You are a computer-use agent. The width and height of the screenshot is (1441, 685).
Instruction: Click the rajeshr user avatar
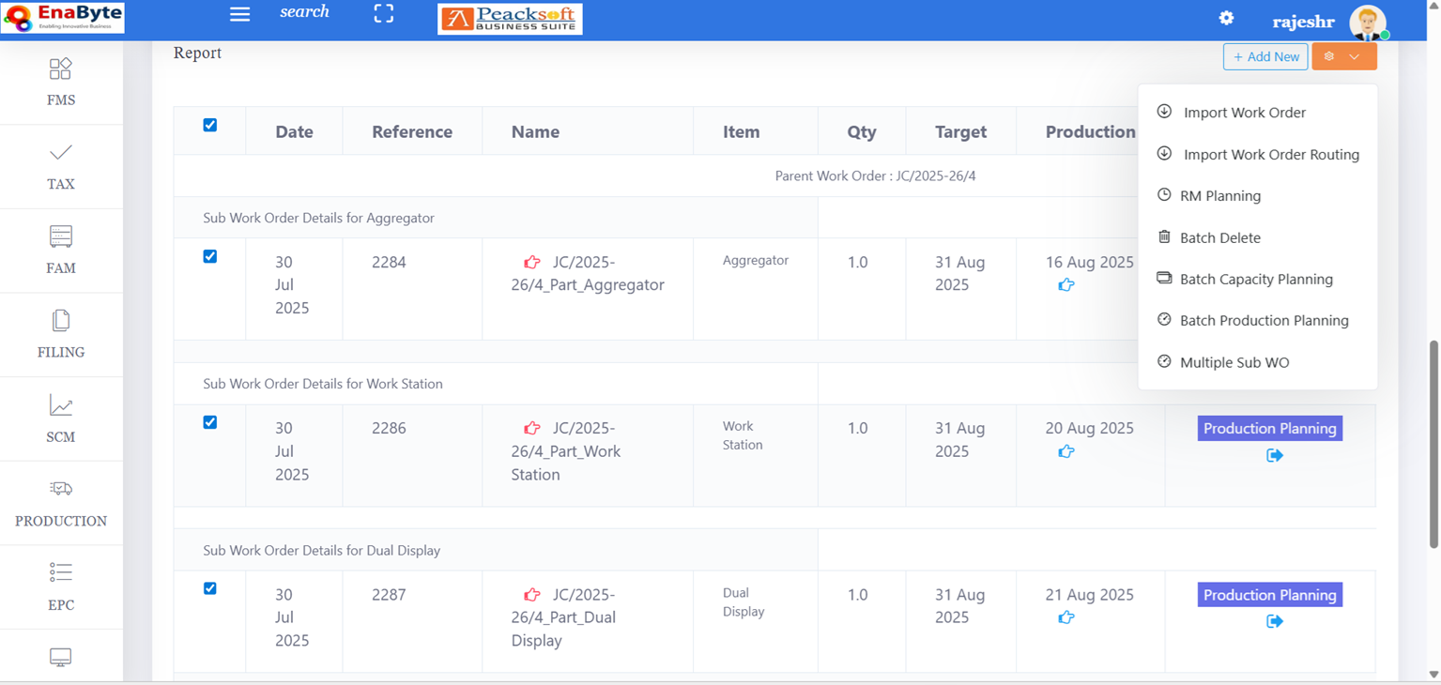(1367, 22)
